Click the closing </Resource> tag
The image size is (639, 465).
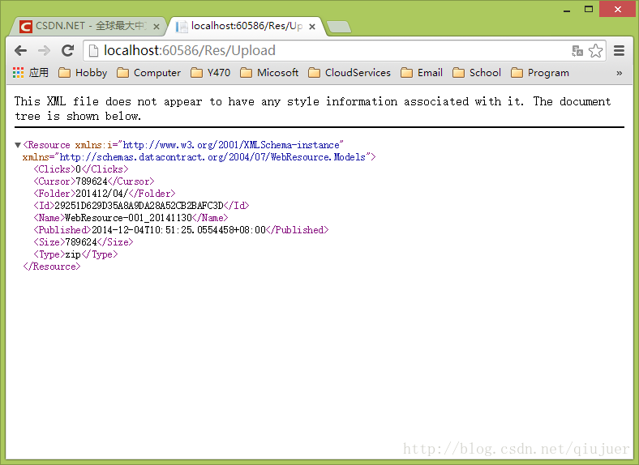[x=52, y=267]
